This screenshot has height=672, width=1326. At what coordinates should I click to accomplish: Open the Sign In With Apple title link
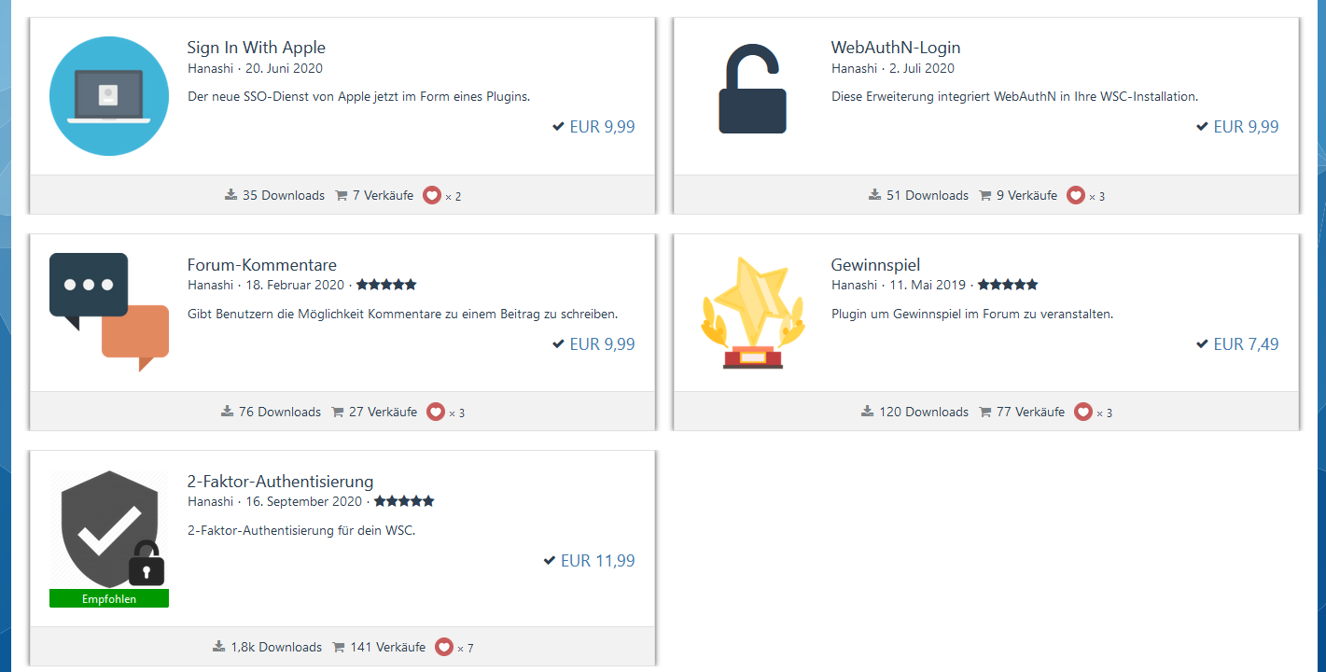[x=256, y=48]
